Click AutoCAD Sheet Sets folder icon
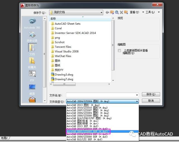This screenshot has width=179, height=142. point(53,23)
